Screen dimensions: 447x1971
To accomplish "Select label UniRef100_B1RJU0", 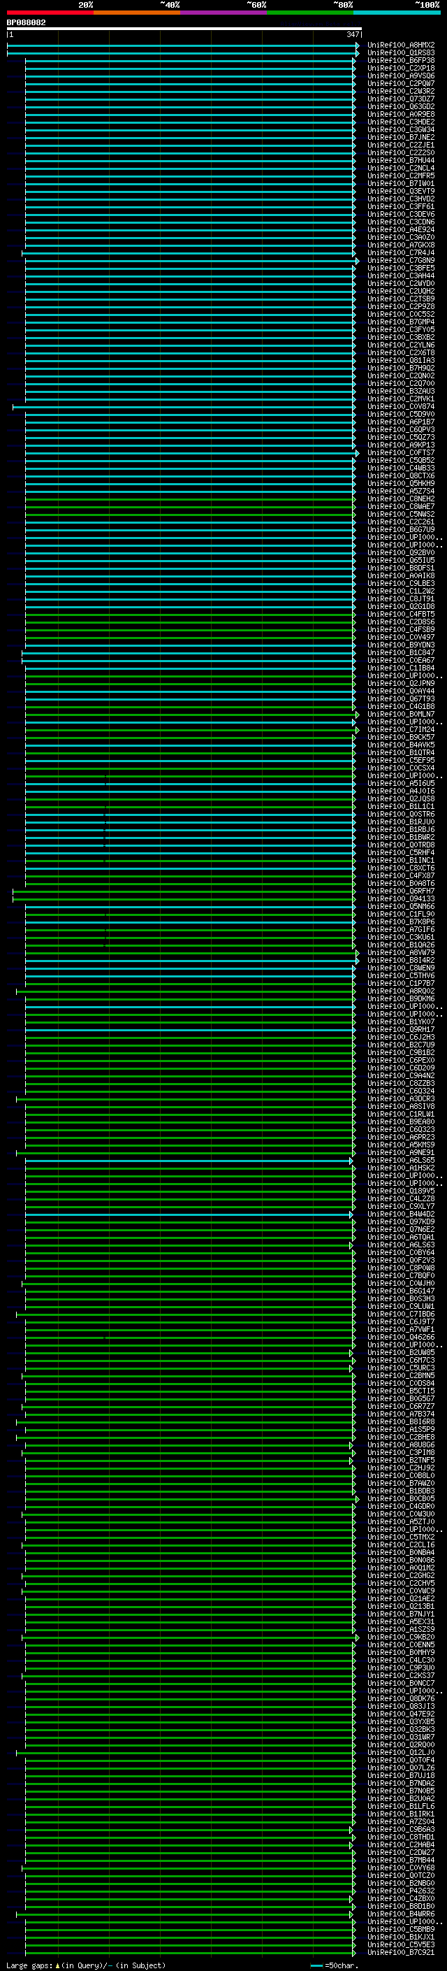I will click(400, 822).
